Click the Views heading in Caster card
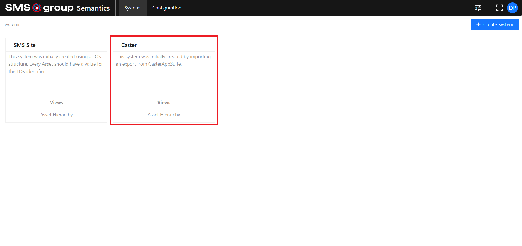The image size is (522, 246). click(164, 103)
